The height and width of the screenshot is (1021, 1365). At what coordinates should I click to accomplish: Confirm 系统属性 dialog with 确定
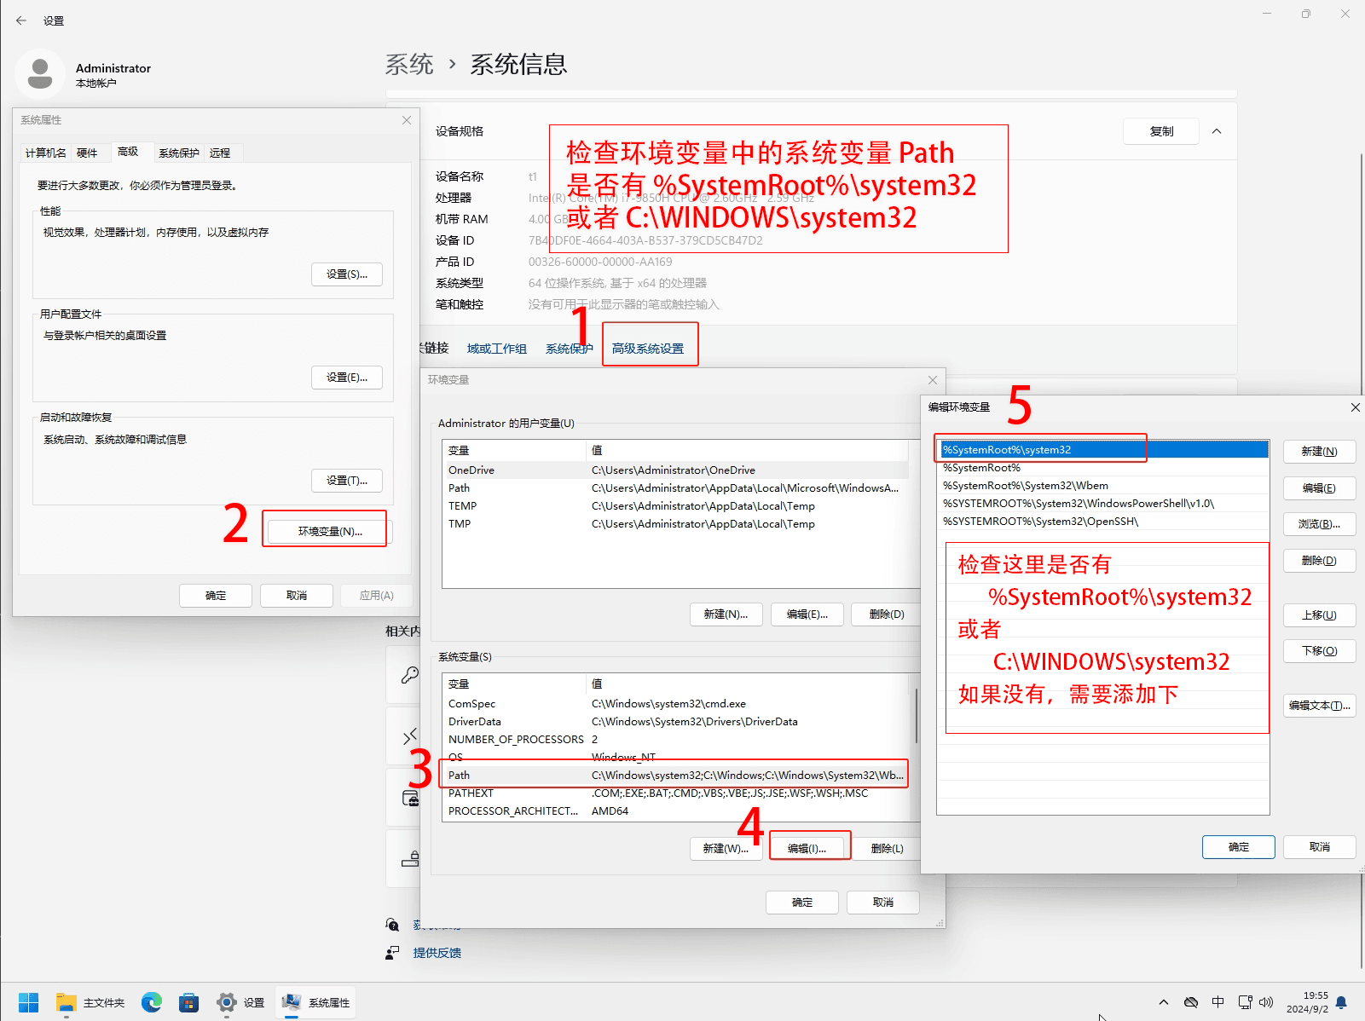[x=216, y=596]
